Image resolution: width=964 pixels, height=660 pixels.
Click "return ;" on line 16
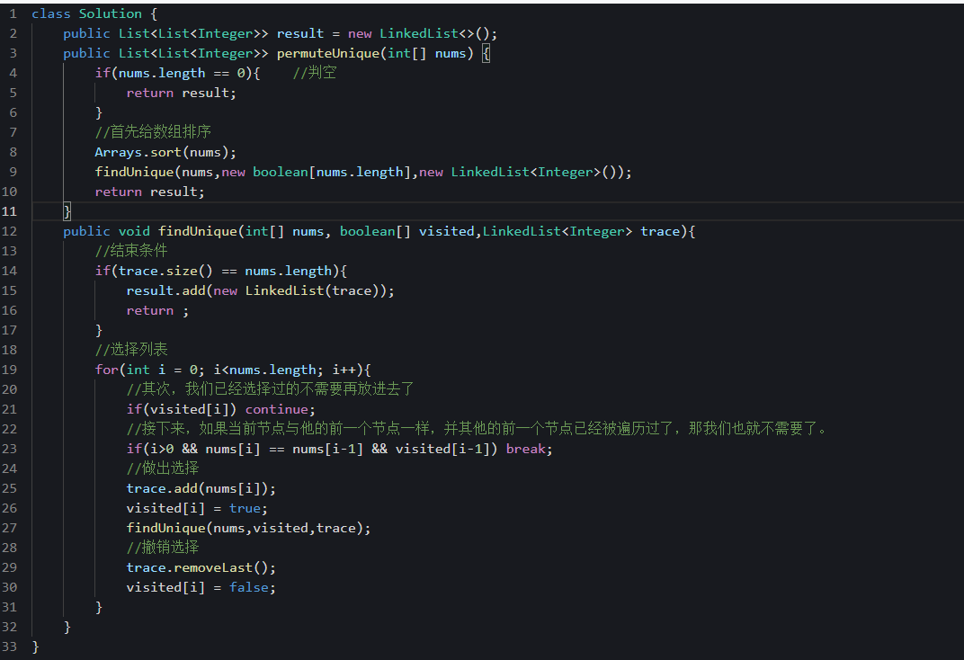click(158, 310)
